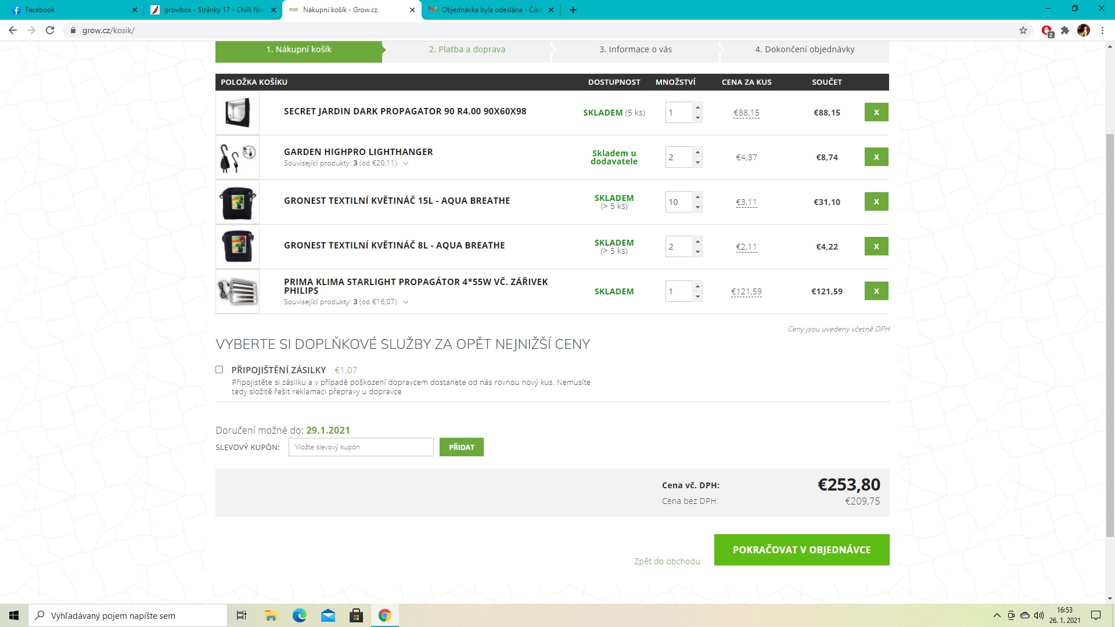The height and width of the screenshot is (627, 1115).
Task: Open Chrome profile avatar
Action: [1084, 30]
